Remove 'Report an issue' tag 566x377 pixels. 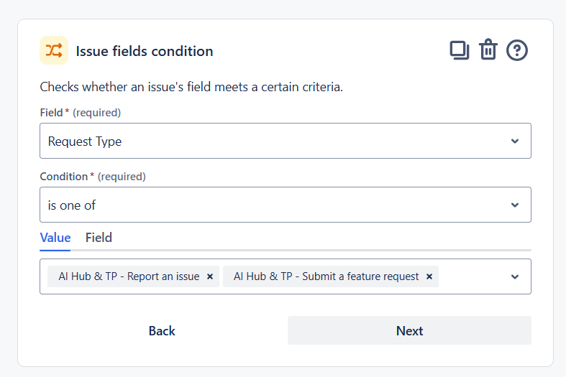click(x=210, y=276)
